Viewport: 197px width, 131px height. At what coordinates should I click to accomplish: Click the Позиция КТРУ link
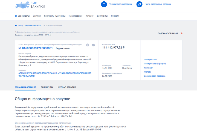click(150, 59)
